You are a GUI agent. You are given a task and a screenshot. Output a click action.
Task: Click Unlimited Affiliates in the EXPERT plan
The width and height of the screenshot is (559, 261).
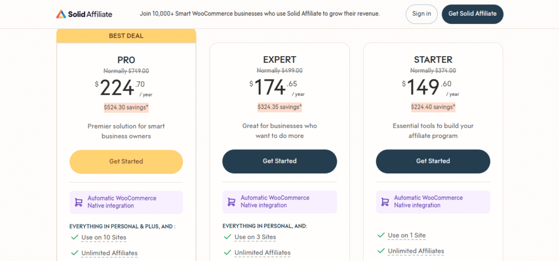coord(263,253)
